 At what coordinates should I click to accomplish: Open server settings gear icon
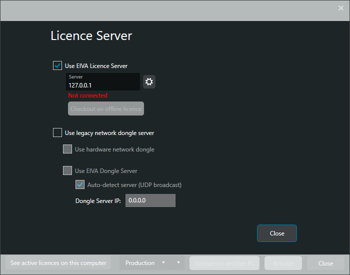pos(149,81)
